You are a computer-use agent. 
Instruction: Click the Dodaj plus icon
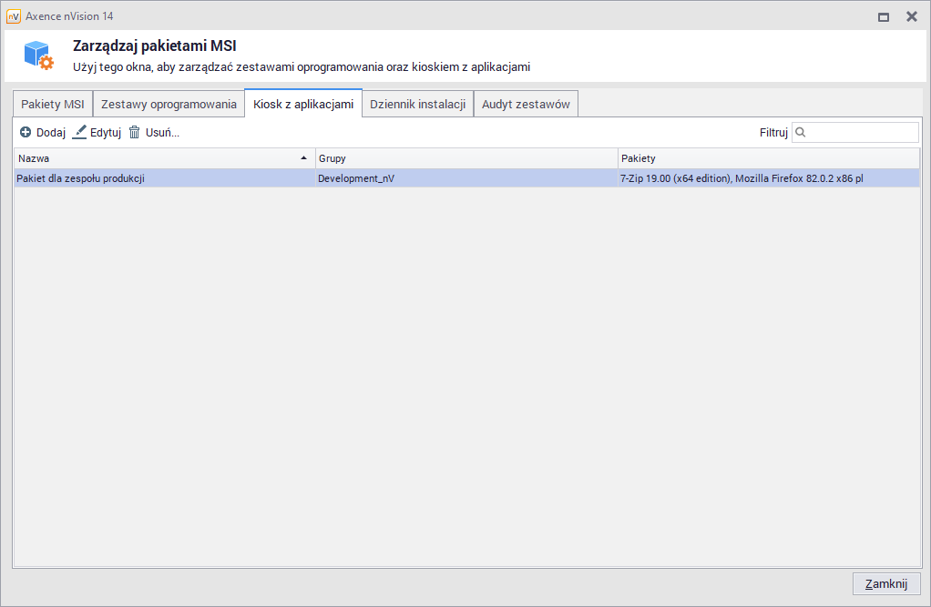tap(26, 133)
